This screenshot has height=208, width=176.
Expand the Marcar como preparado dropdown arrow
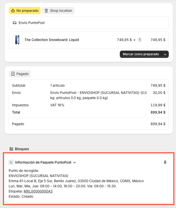click(166, 54)
